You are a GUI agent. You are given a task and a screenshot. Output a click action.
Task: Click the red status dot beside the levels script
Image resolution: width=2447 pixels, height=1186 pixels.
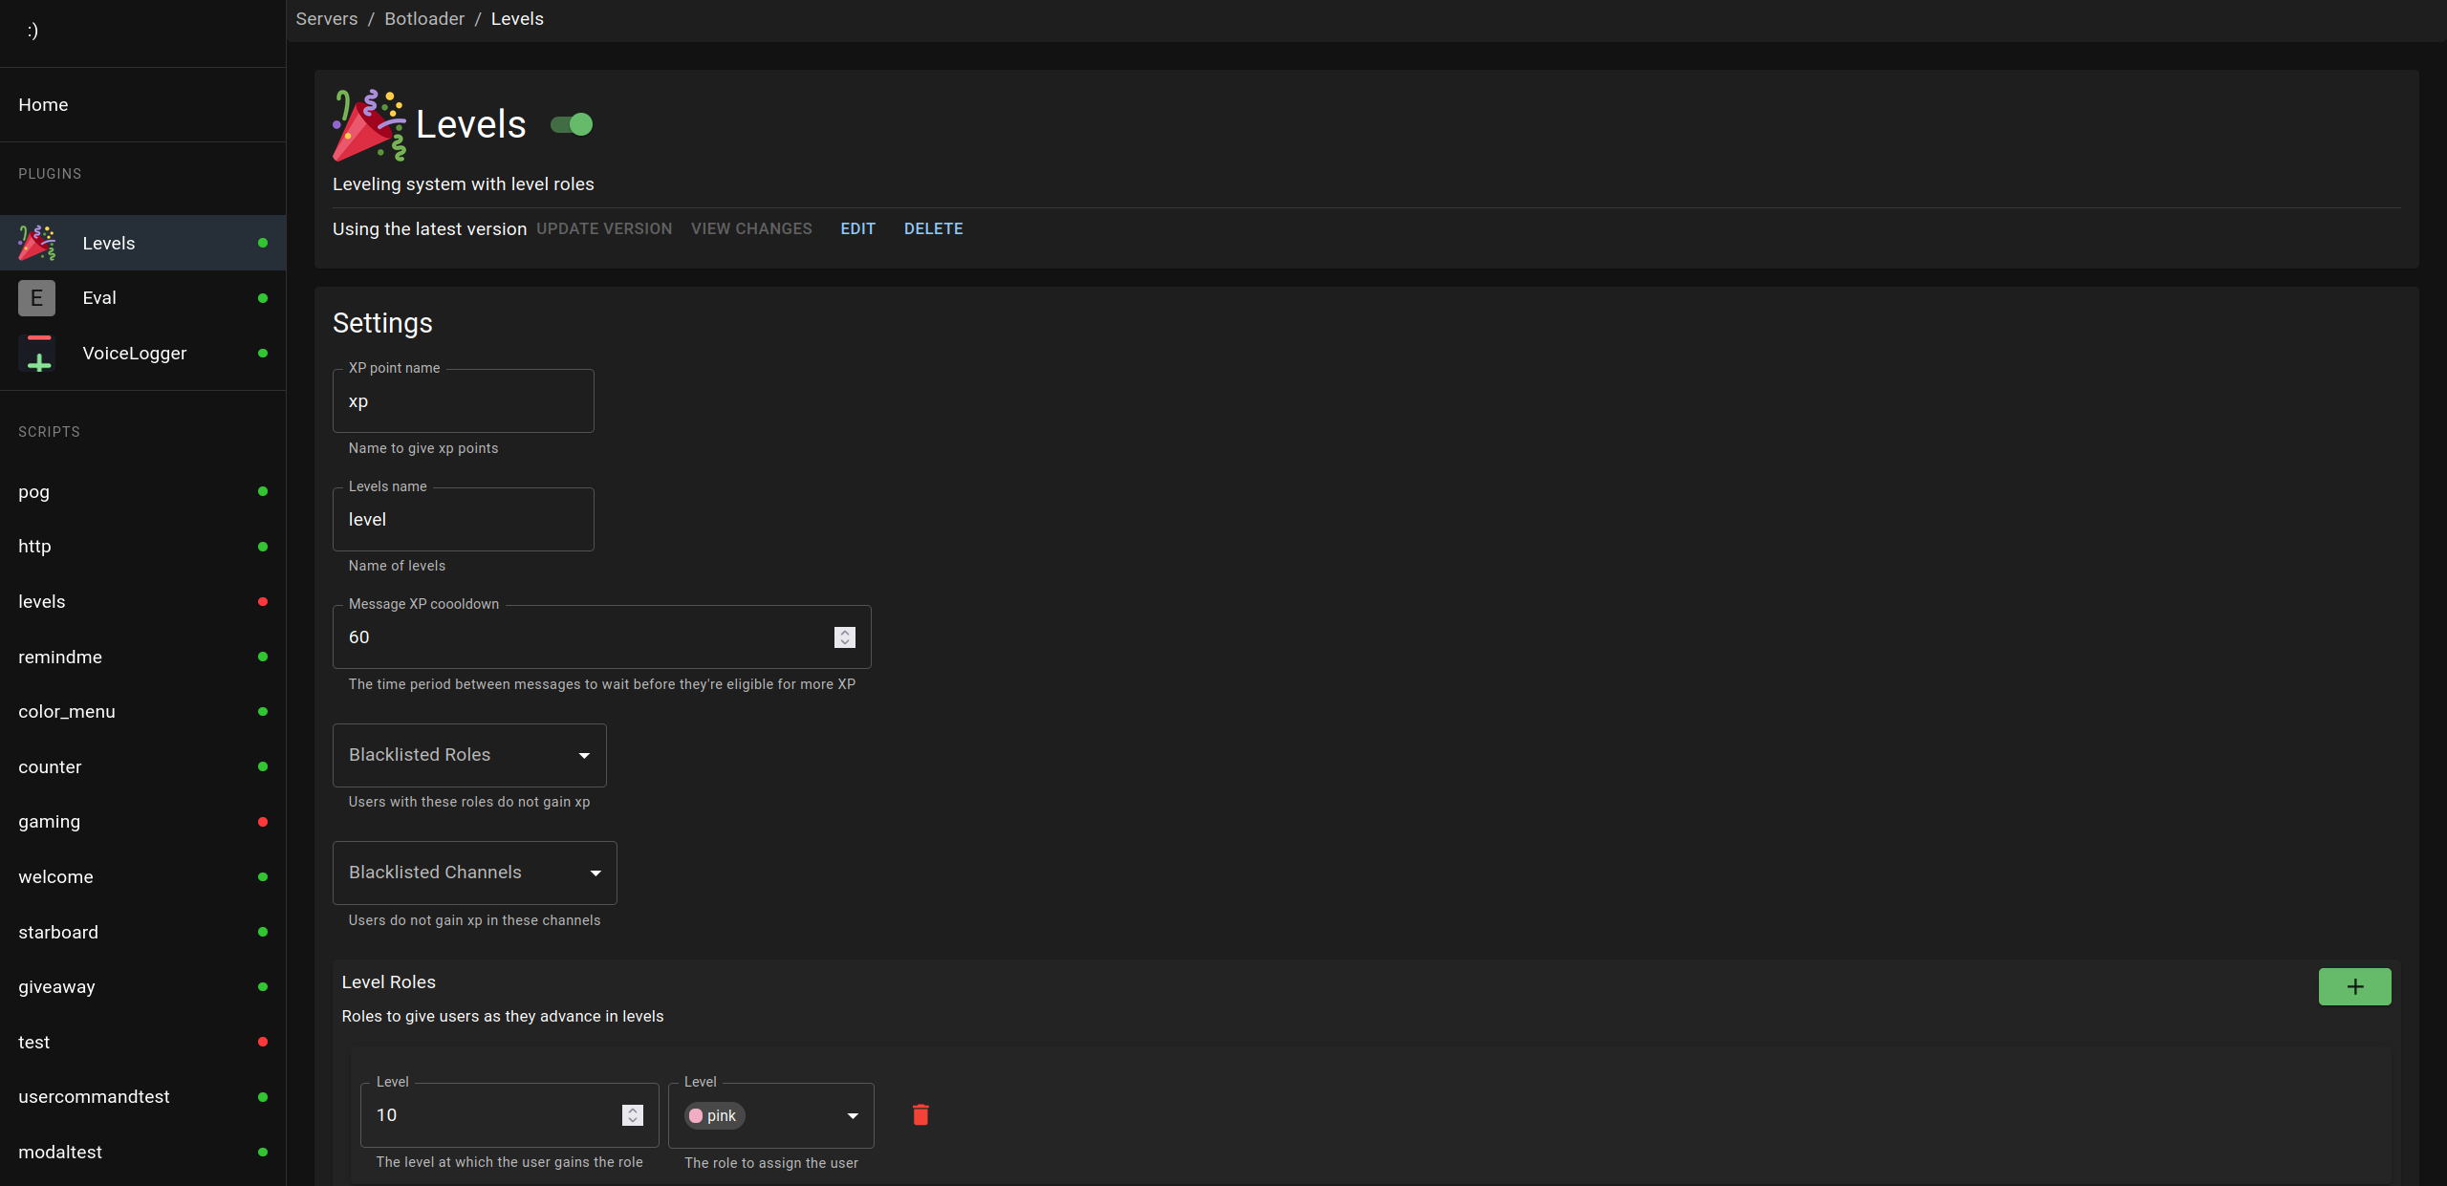pyautogui.click(x=262, y=601)
